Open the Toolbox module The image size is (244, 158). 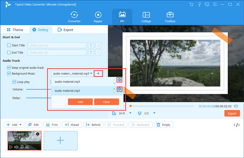170,17
